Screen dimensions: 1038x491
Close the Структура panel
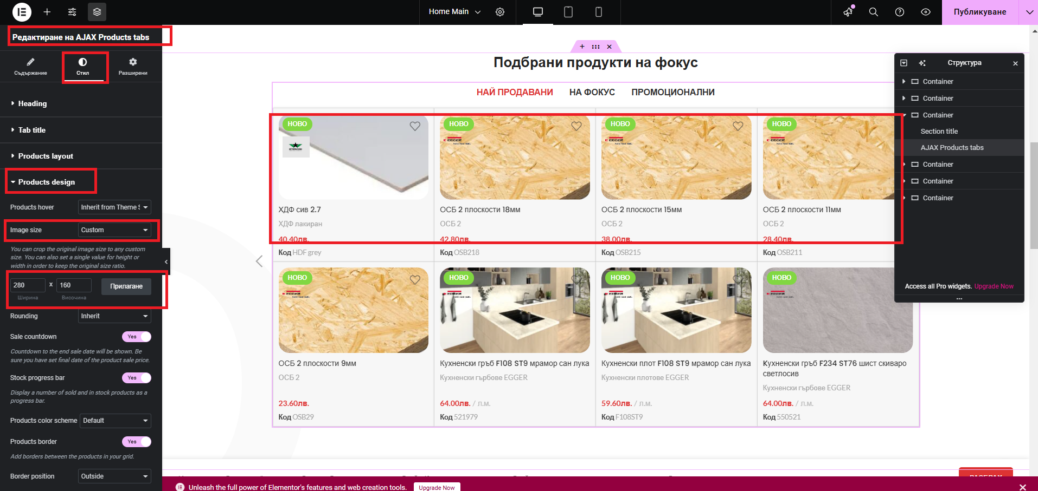(1015, 63)
